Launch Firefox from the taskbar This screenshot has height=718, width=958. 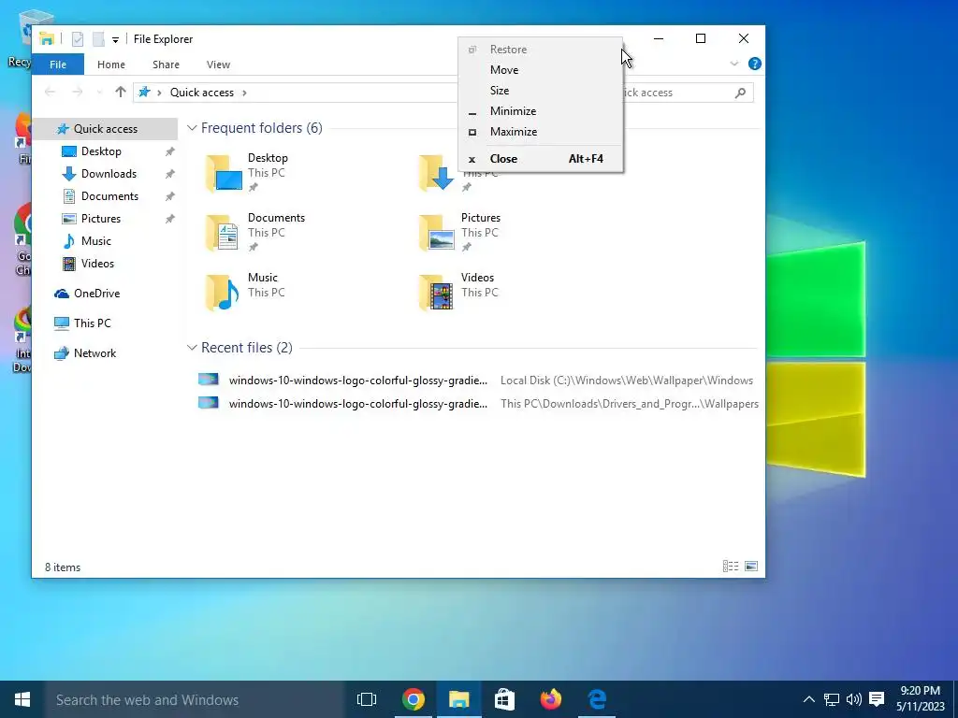pos(550,699)
